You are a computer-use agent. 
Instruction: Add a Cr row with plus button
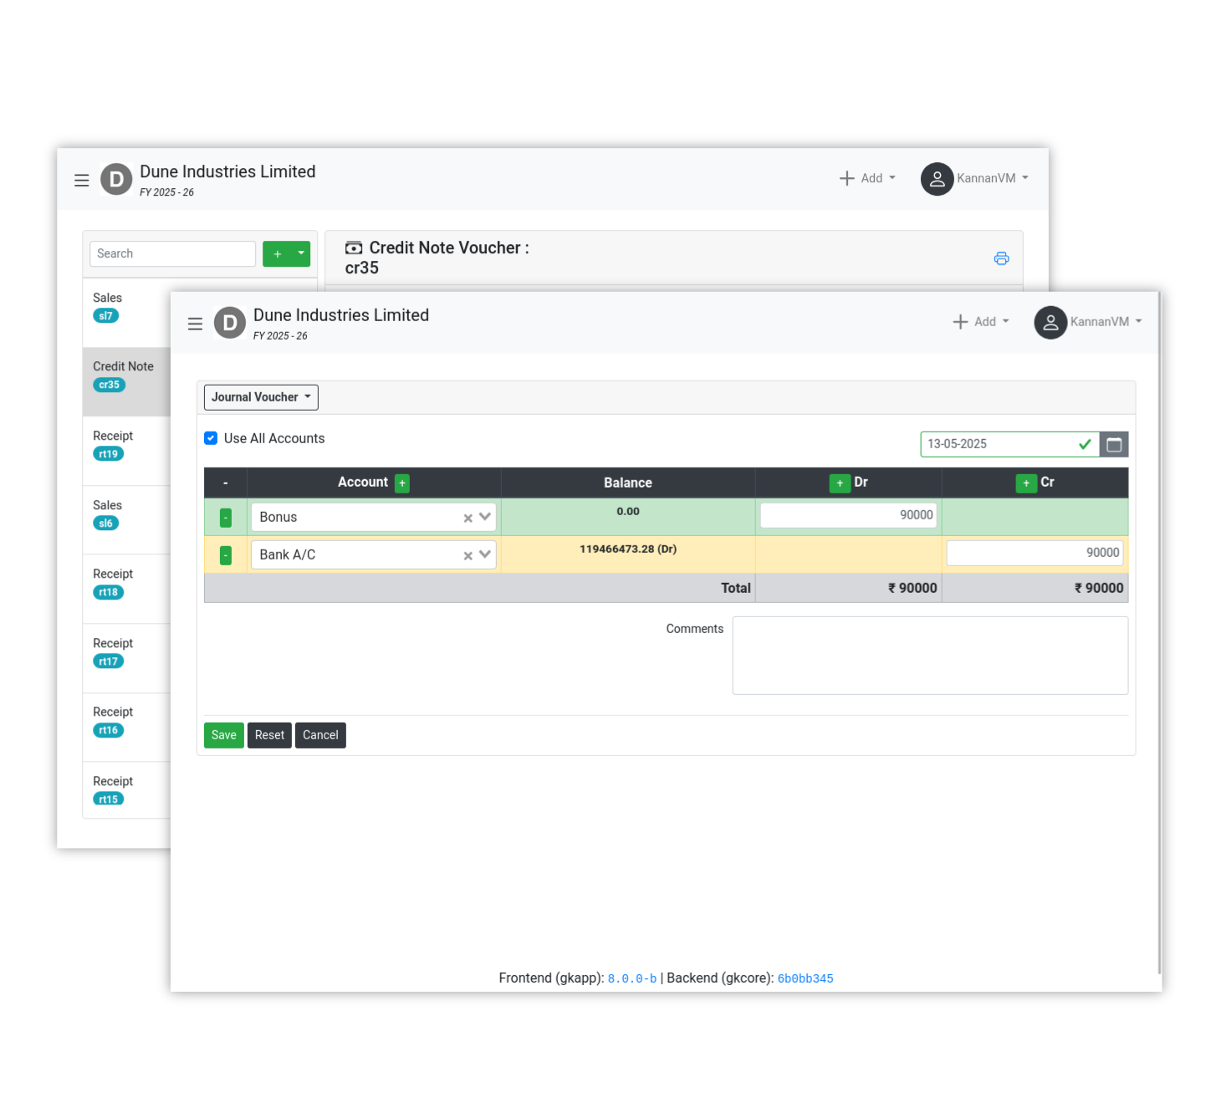click(x=1025, y=483)
